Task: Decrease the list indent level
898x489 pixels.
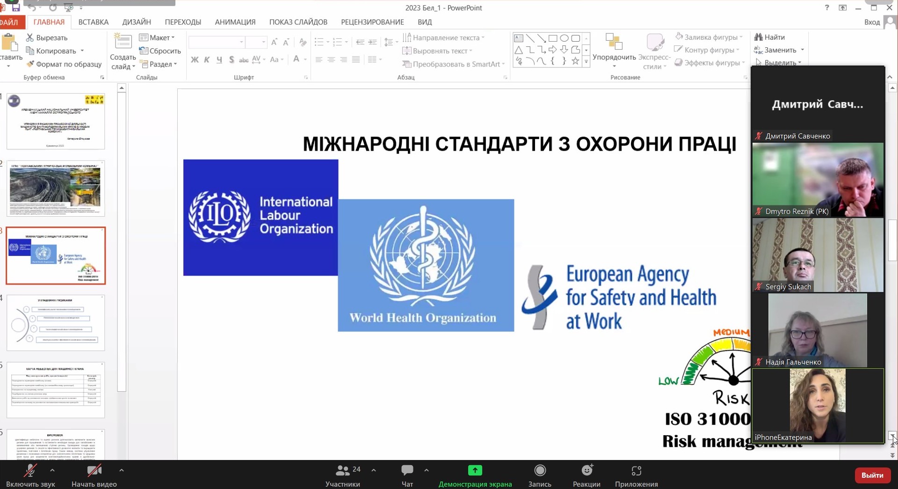Action: pyautogui.click(x=360, y=42)
